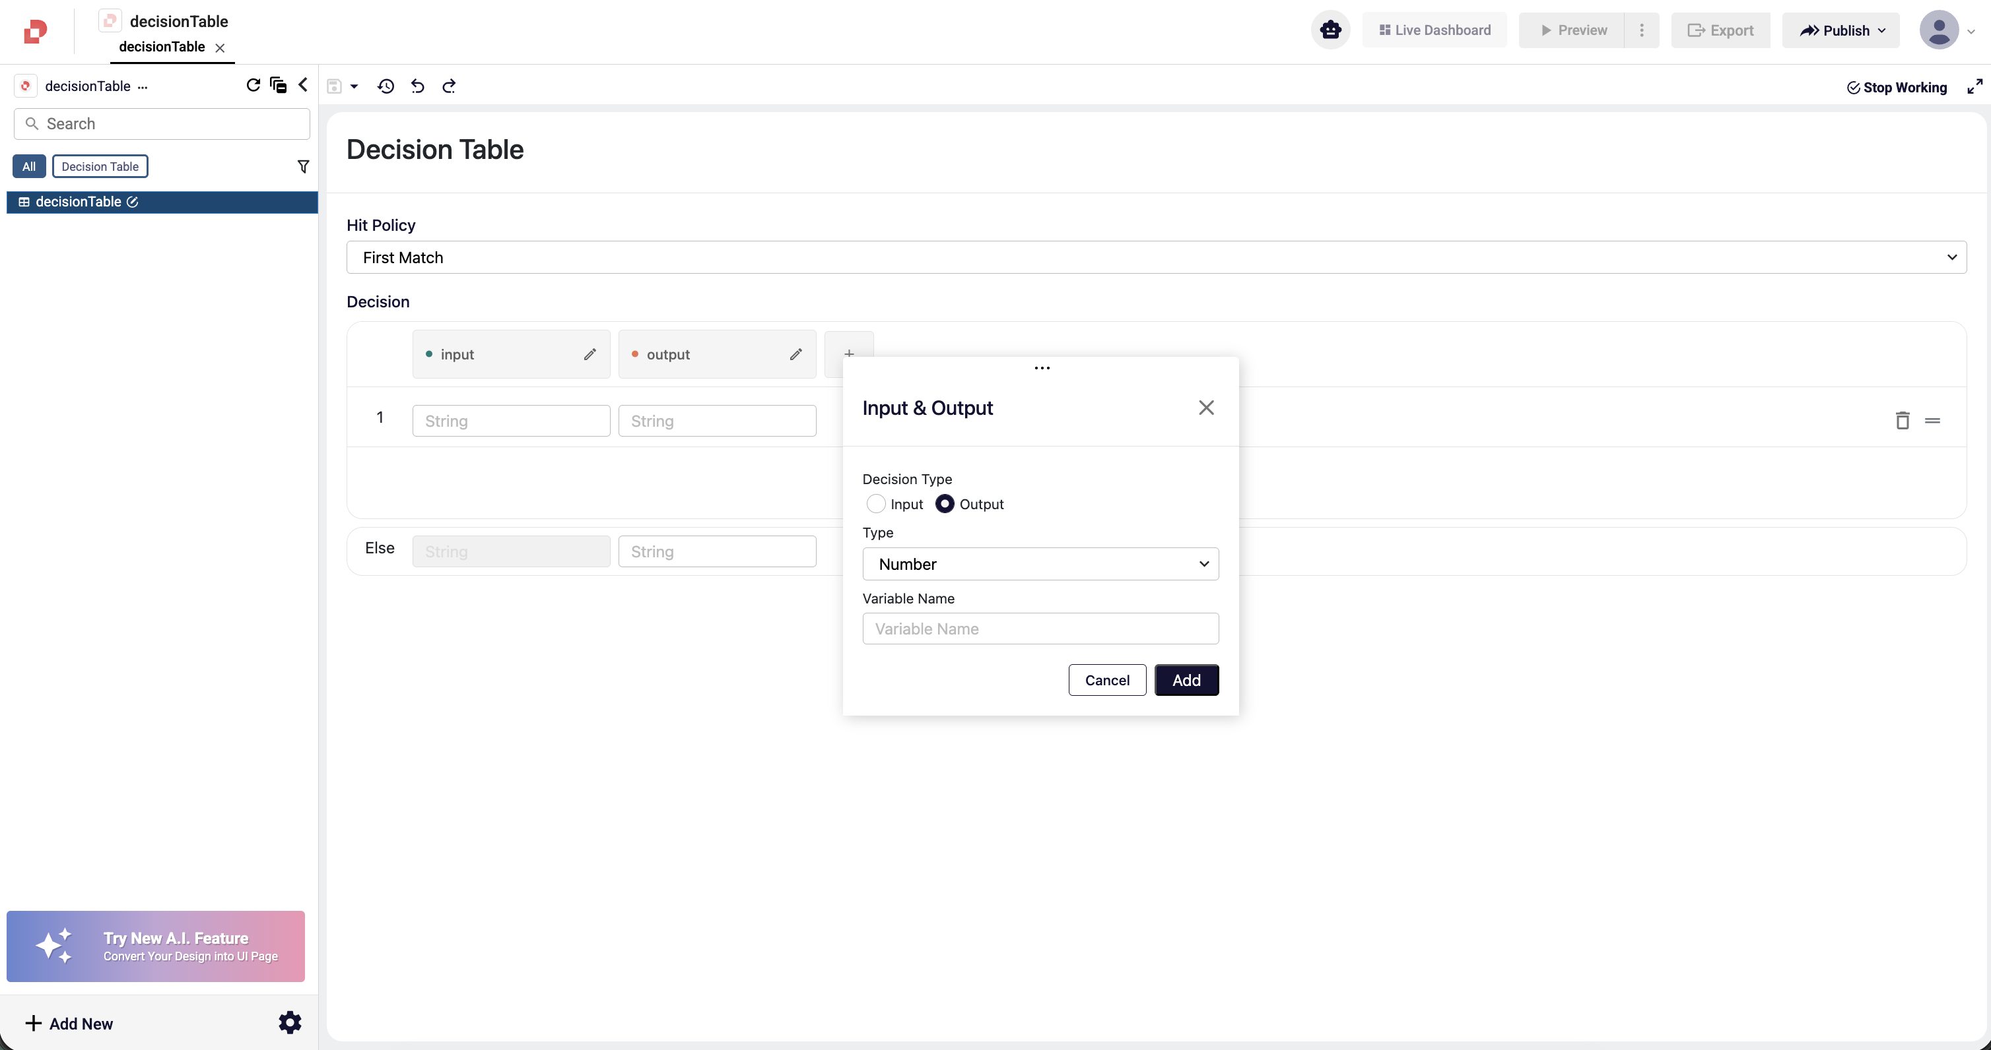Collapse the sidebar with left chevron

point(303,85)
